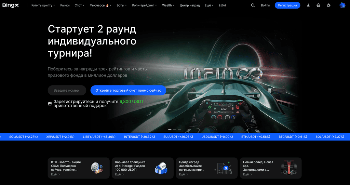Open the download app icon
Image resolution: width=350 pixels, height=185 pixels.
click(x=308, y=5)
